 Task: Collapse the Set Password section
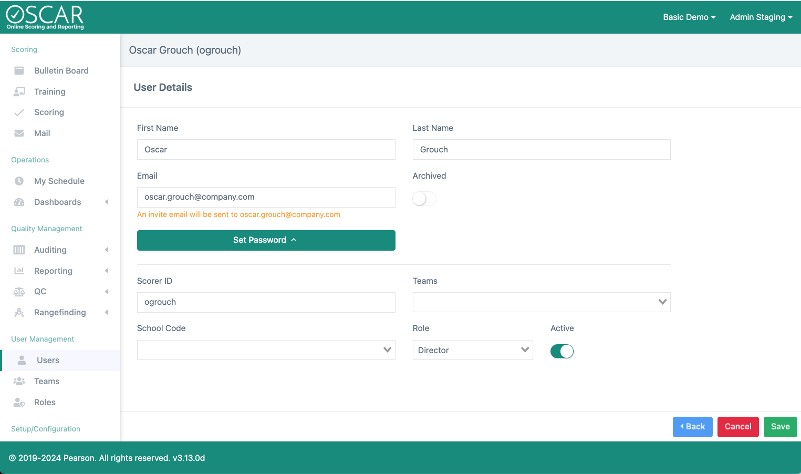pyautogui.click(x=266, y=240)
